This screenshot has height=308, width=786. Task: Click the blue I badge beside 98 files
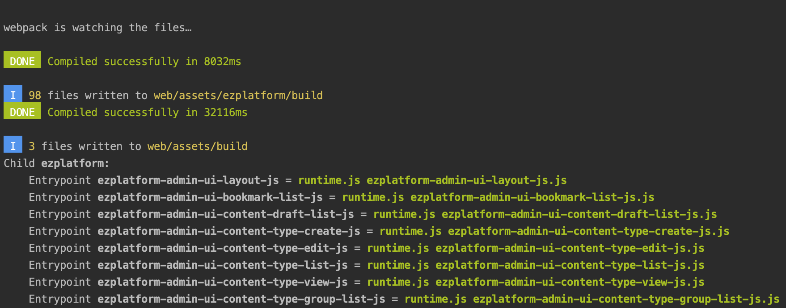[13, 95]
